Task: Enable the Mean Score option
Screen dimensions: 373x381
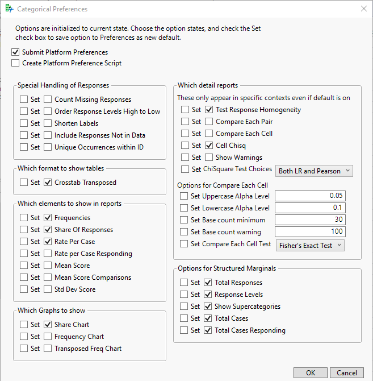Action: (48, 266)
